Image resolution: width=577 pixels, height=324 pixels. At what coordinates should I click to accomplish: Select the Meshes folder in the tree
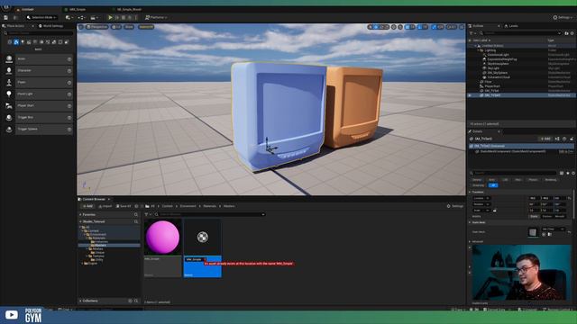pyautogui.click(x=97, y=248)
